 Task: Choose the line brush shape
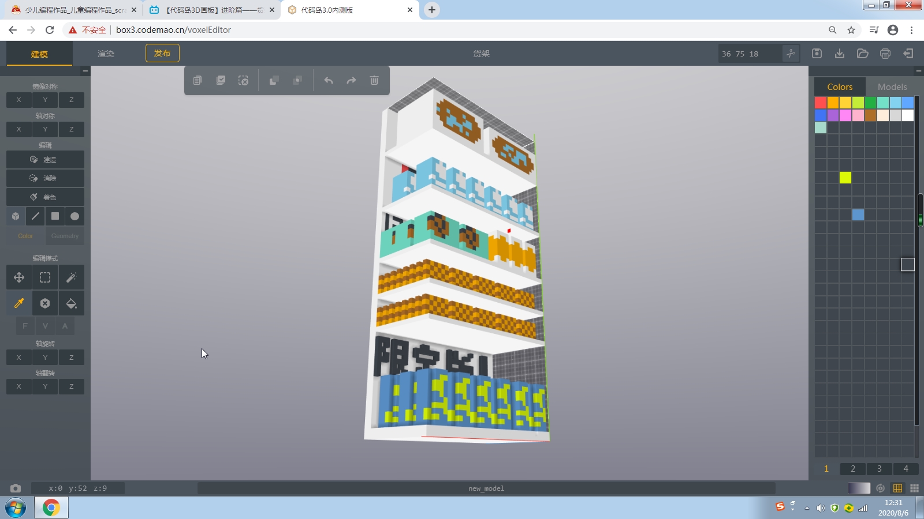(35, 216)
